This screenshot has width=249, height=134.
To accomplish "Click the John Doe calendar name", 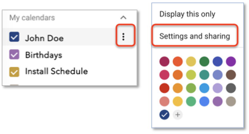I will tap(44, 38).
